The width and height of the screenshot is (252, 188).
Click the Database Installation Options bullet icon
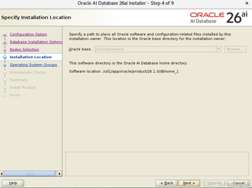(x=5, y=42)
